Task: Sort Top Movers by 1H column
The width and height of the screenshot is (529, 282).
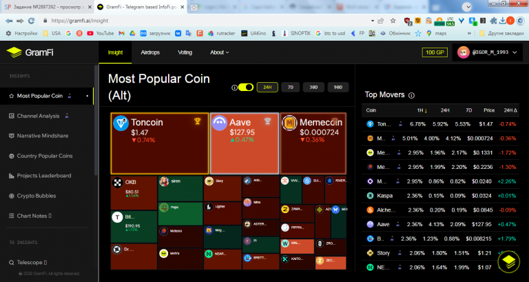Action: coord(422,110)
